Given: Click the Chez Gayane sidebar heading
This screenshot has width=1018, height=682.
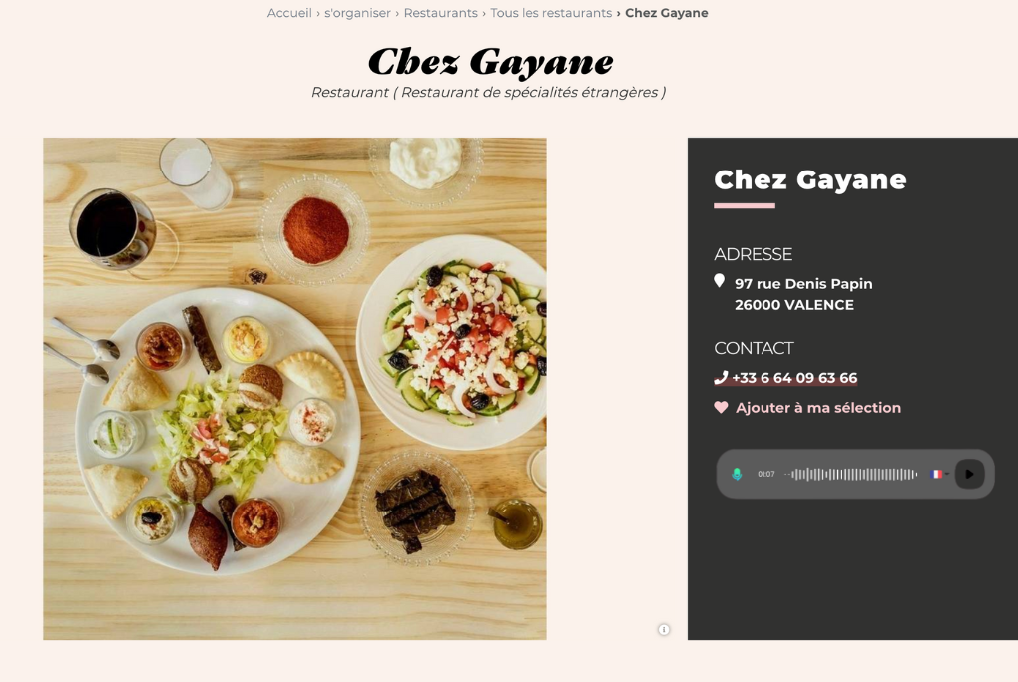Looking at the screenshot, I should pos(809,179).
